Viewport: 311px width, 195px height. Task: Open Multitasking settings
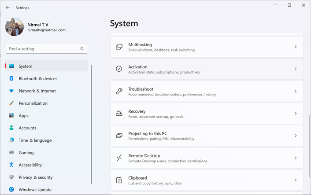click(207, 47)
